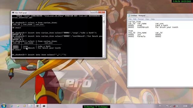
Task: Switch to the SQL Shell console taskbar button
Action: click(x=44, y=106)
